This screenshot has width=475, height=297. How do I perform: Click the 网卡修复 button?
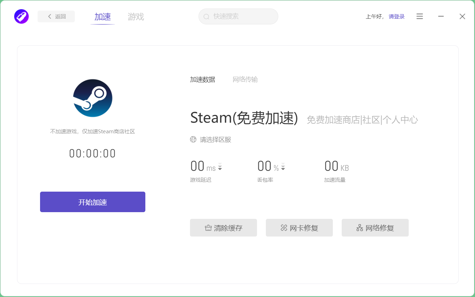(299, 228)
